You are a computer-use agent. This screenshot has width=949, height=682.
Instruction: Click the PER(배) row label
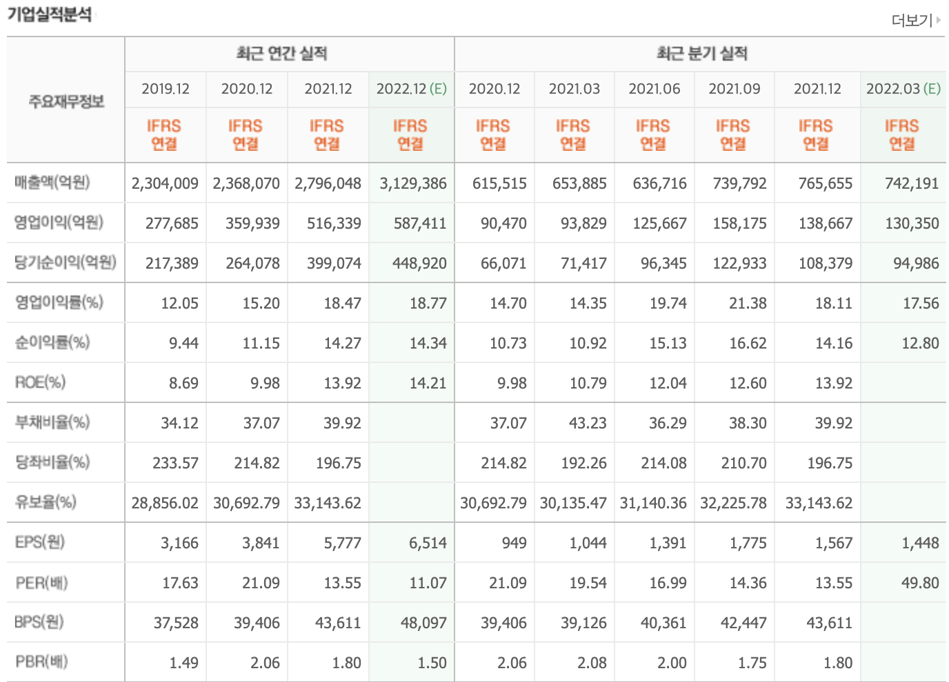(41, 583)
